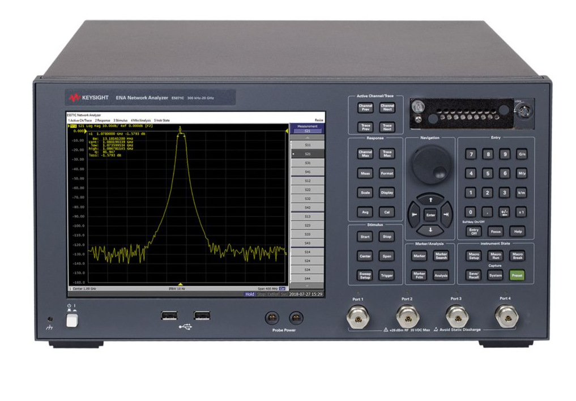Click the numeric 7 entry key
Image resolution: width=576 pixels, height=401 pixels.
click(471, 154)
